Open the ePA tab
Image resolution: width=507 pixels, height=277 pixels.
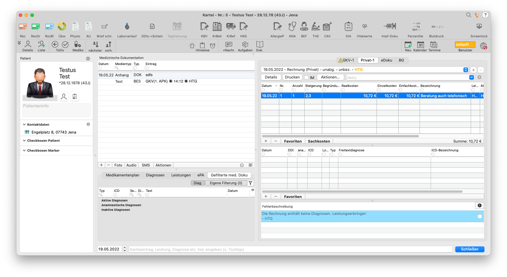pyautogui.click(x=201, y=175)
